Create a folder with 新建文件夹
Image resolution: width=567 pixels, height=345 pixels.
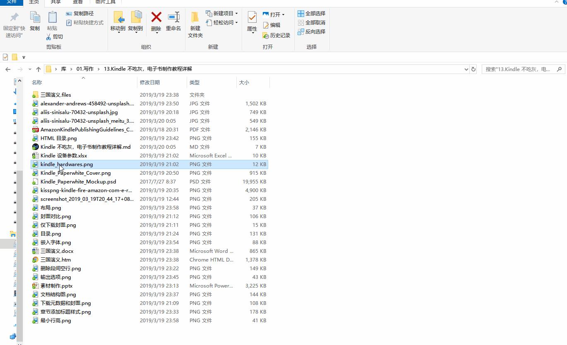coord(195,25)
